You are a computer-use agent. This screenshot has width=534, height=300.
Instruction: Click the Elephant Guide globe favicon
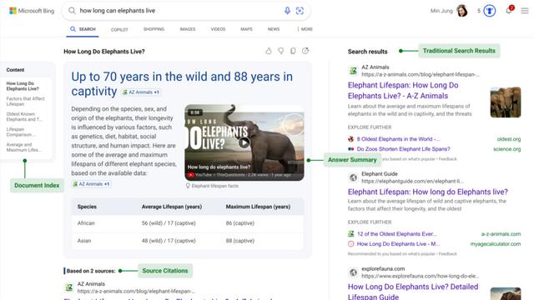353,177
